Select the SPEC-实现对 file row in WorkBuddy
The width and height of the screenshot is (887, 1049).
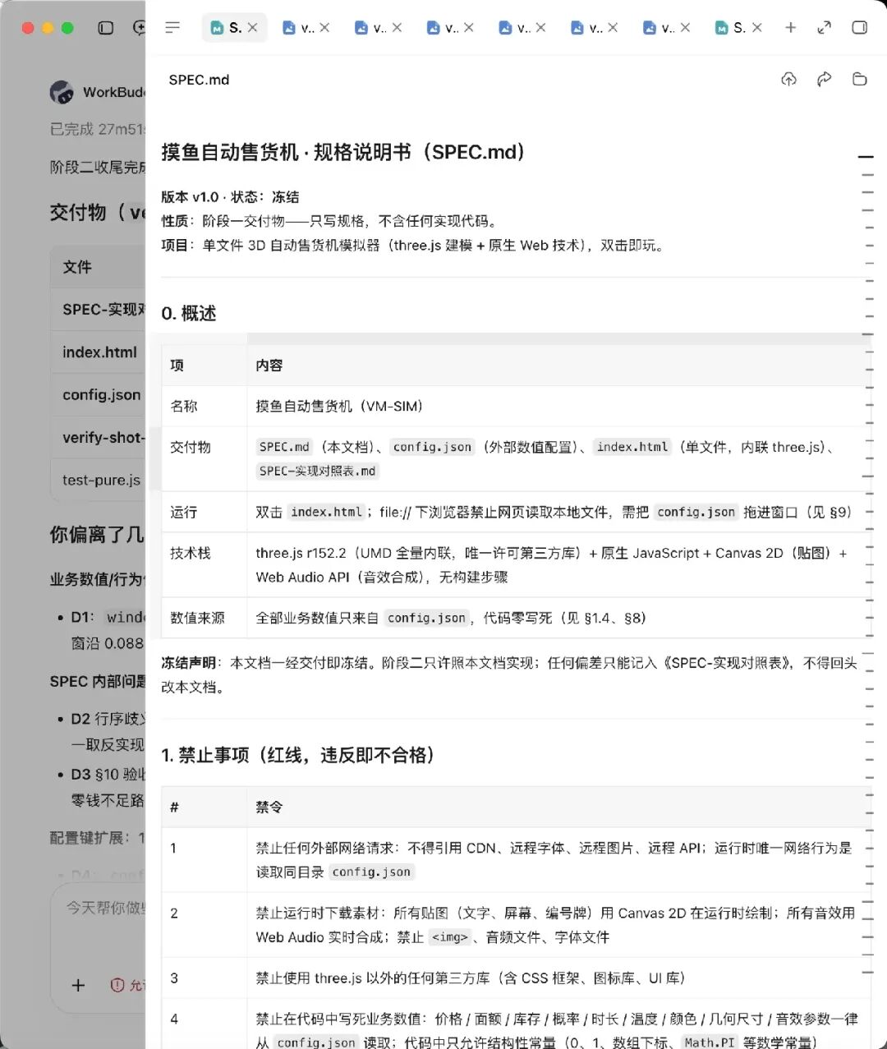[x=99, y=309]
